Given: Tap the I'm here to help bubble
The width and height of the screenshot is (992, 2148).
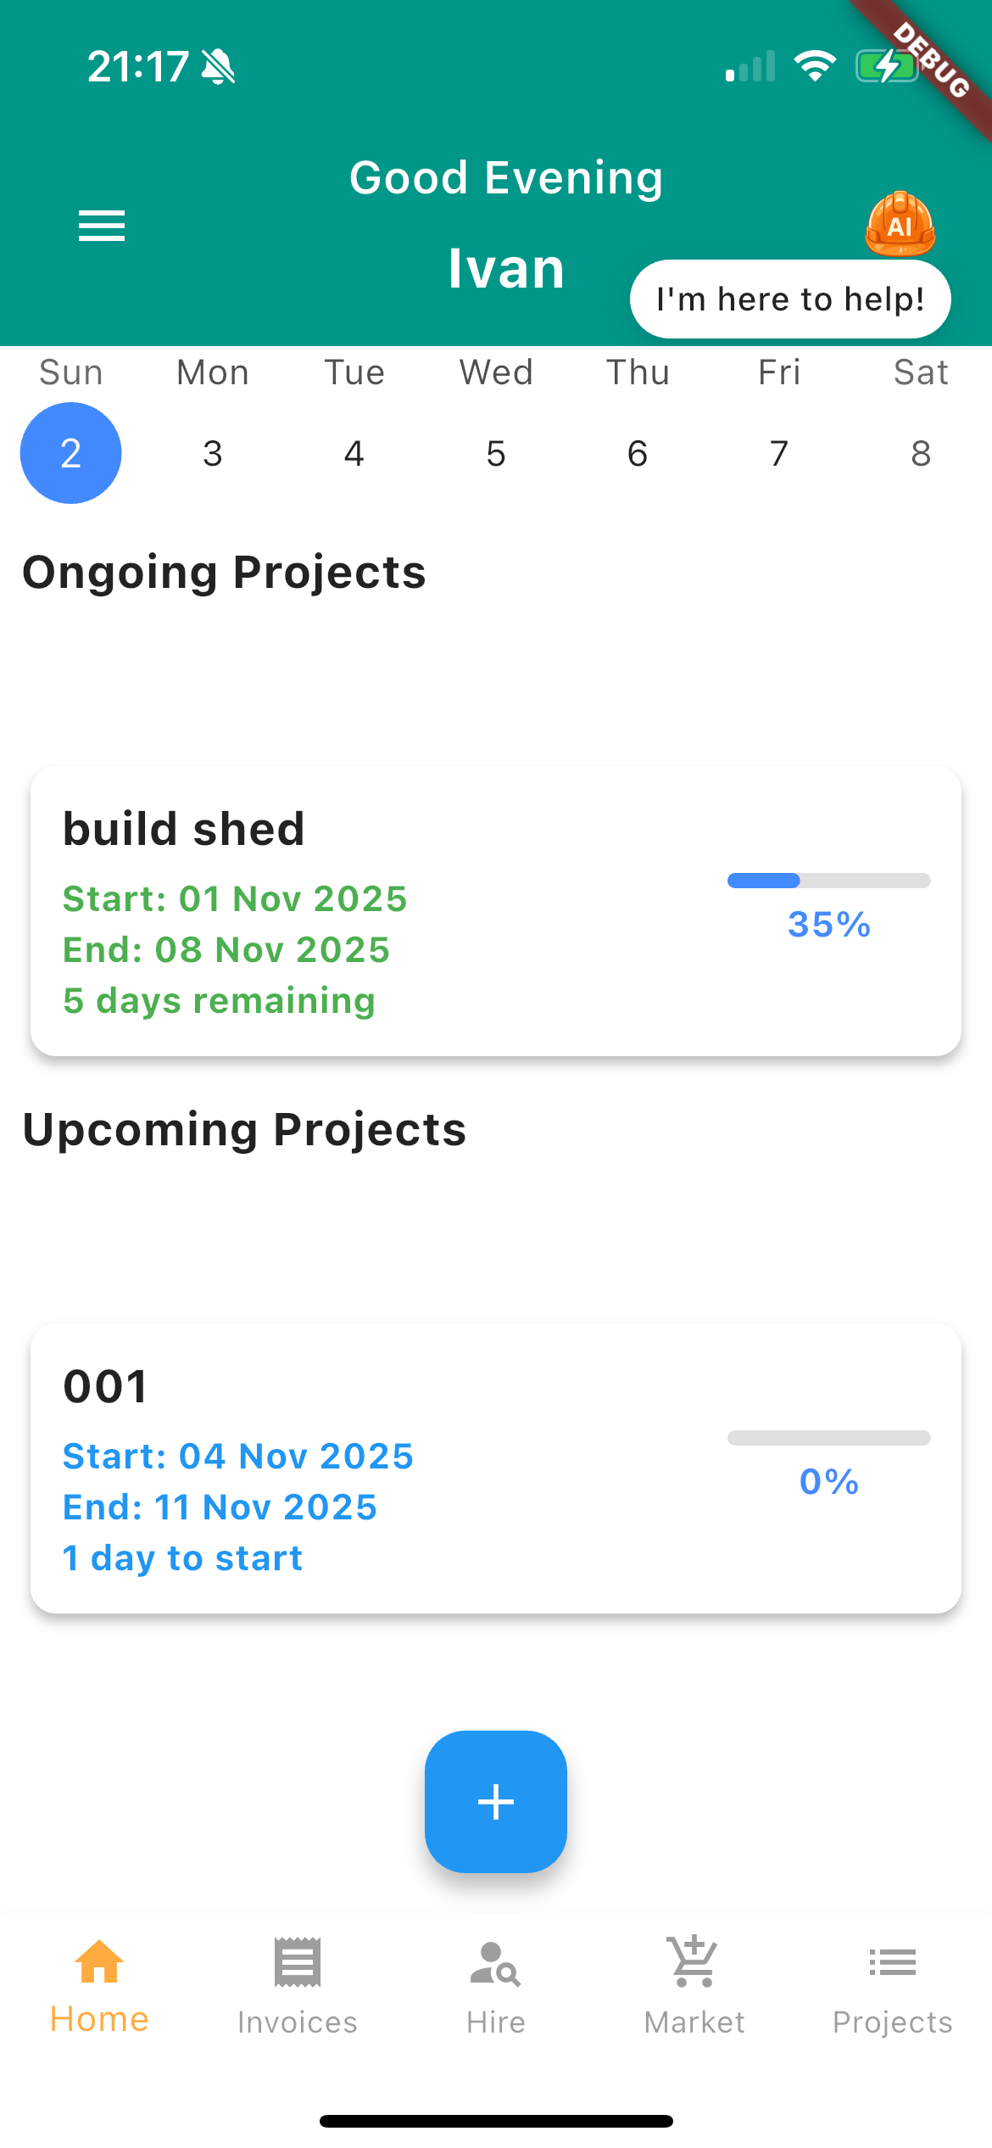Looking at the screenshot, I should tap(790, 299).
